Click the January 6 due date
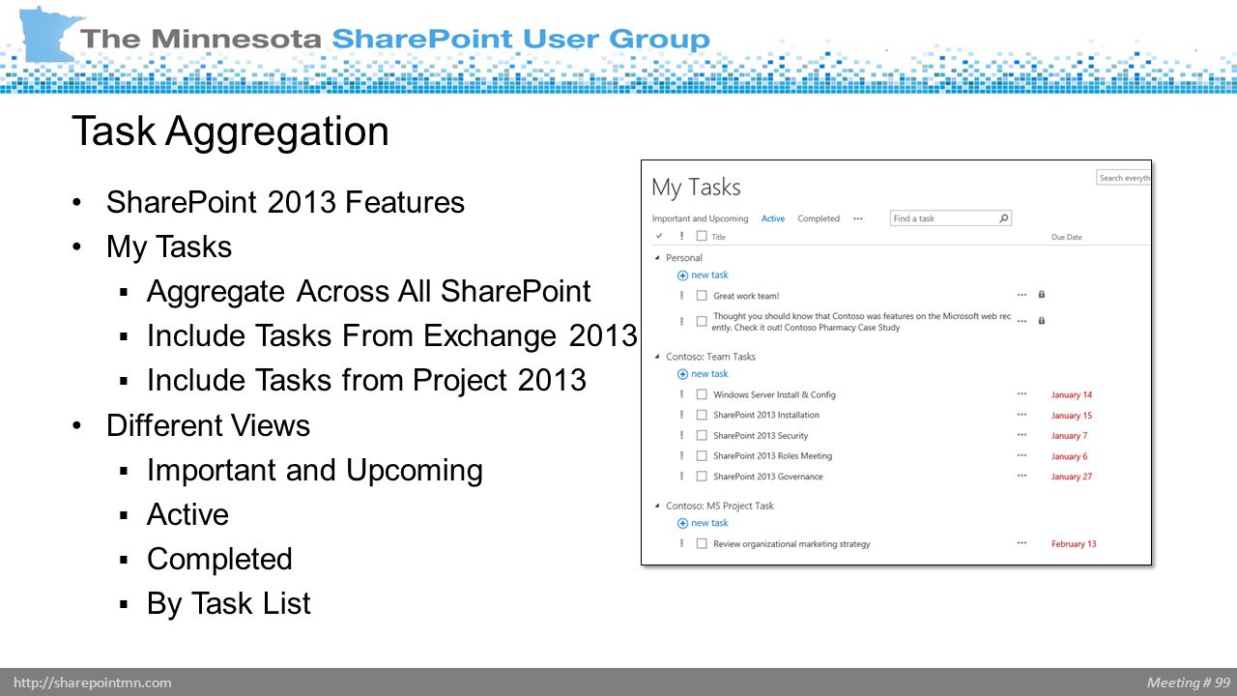 [1070, 456]
